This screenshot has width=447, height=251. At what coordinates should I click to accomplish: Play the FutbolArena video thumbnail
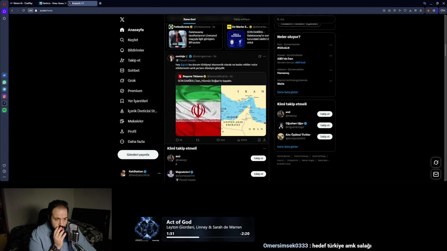click(x=178, y=39)
